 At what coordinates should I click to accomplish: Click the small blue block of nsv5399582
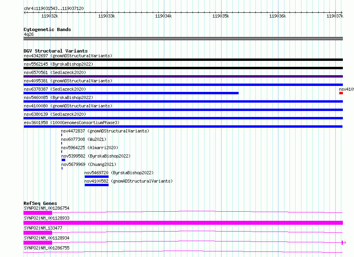[63, 160]
